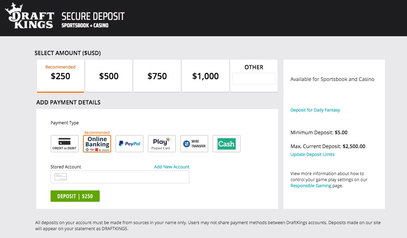Choose the $750 deposit amount

click(157, 76)
